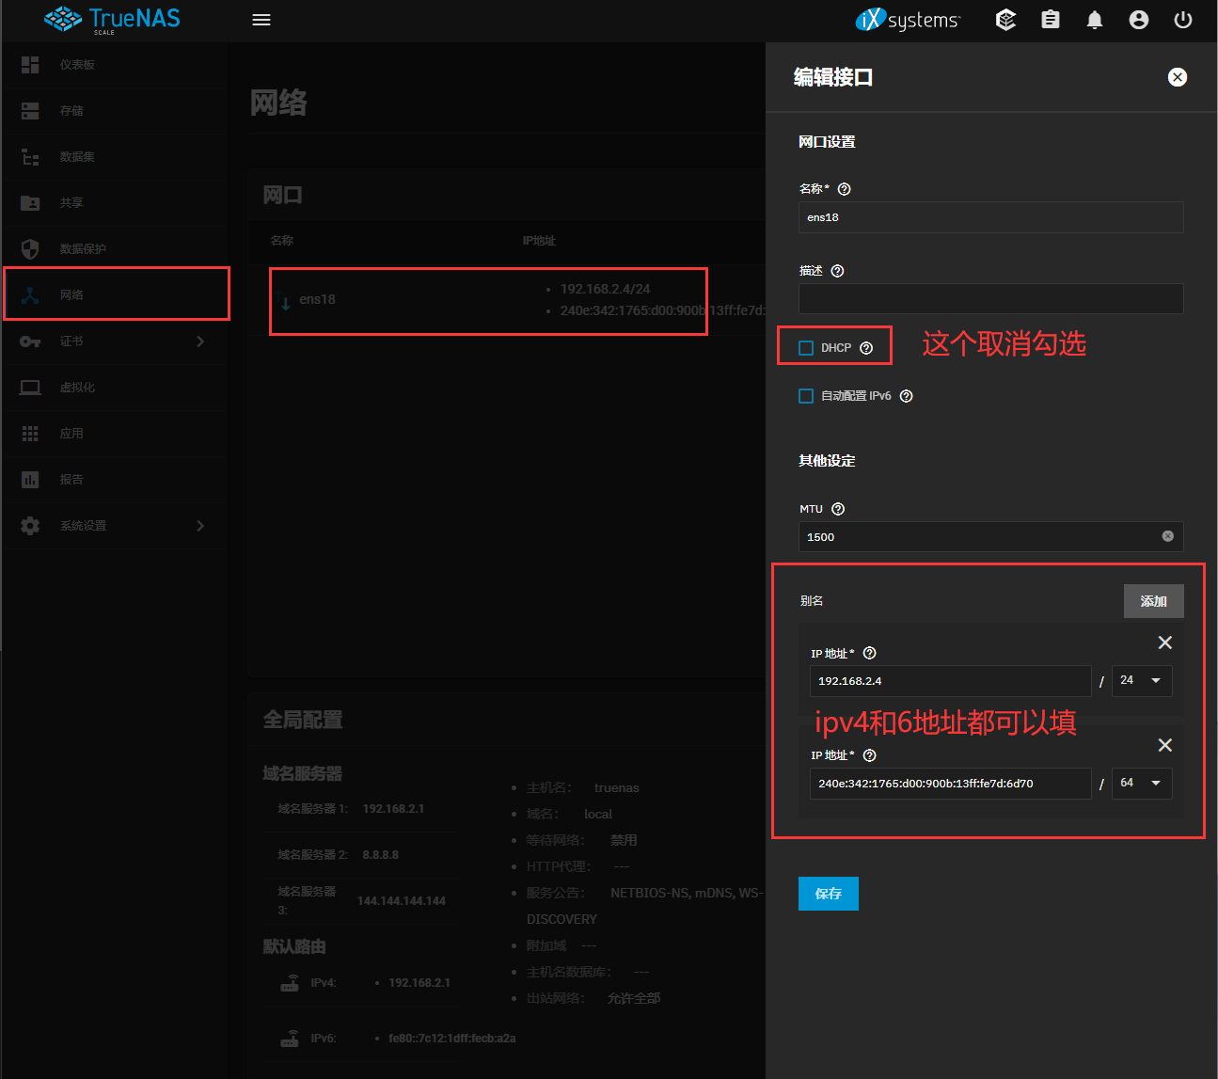This screenshot has width=1218, height=1079.
Task: Clear the MTU field with the X icon
Action: pos(1167,536)
